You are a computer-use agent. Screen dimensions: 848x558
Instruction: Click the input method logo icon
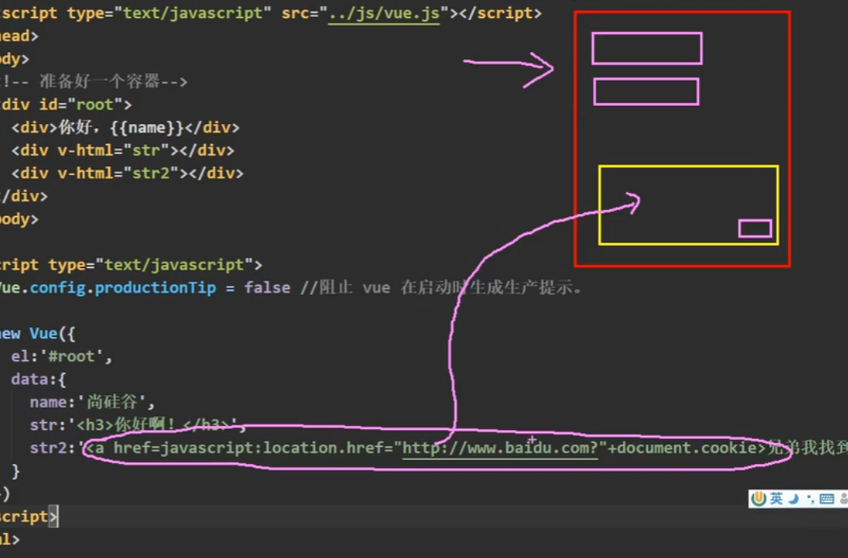pos(758,499)
